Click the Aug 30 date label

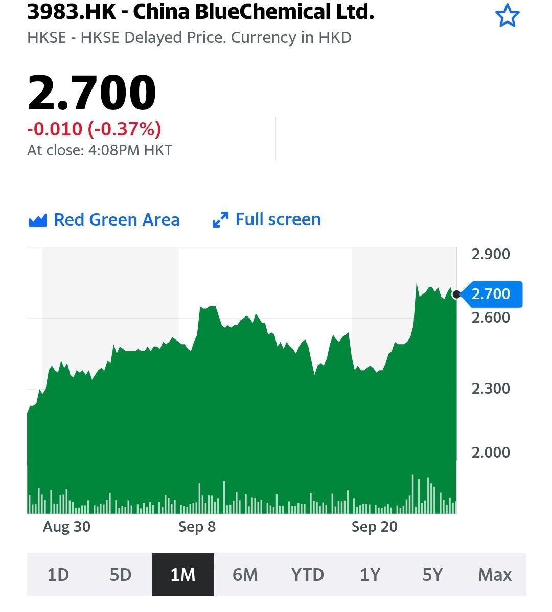click(x=67, y=527)
